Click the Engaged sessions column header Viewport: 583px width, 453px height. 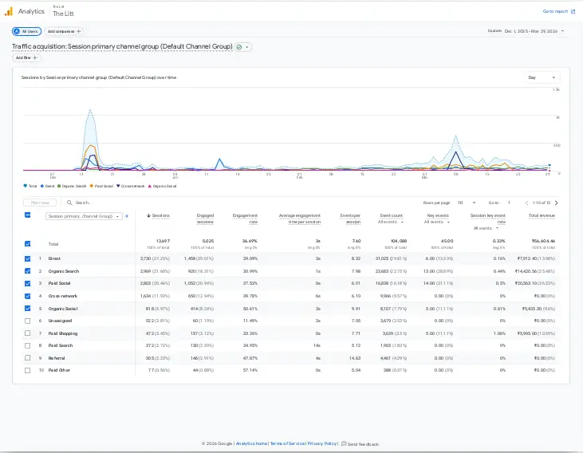(205, 218)
